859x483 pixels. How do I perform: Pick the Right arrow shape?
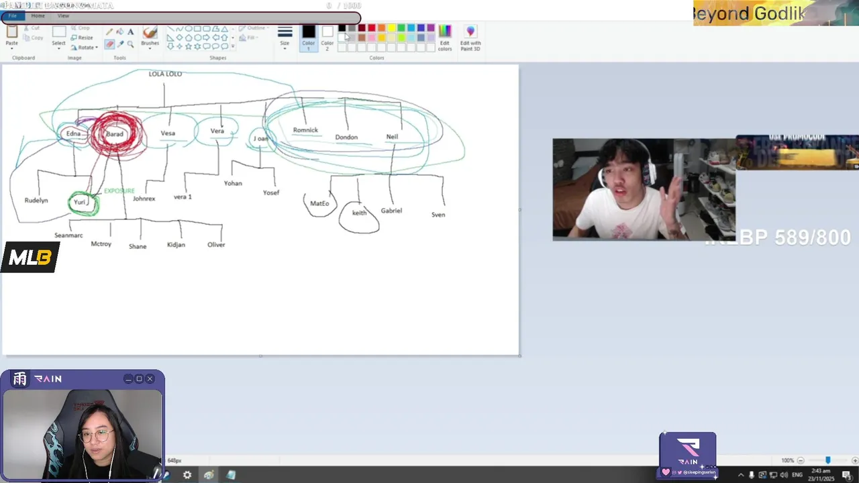coord(206,38)
